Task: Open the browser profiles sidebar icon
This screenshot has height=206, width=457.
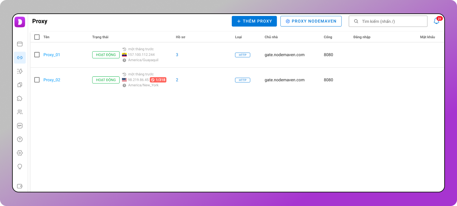Action: tap(20, 44)
